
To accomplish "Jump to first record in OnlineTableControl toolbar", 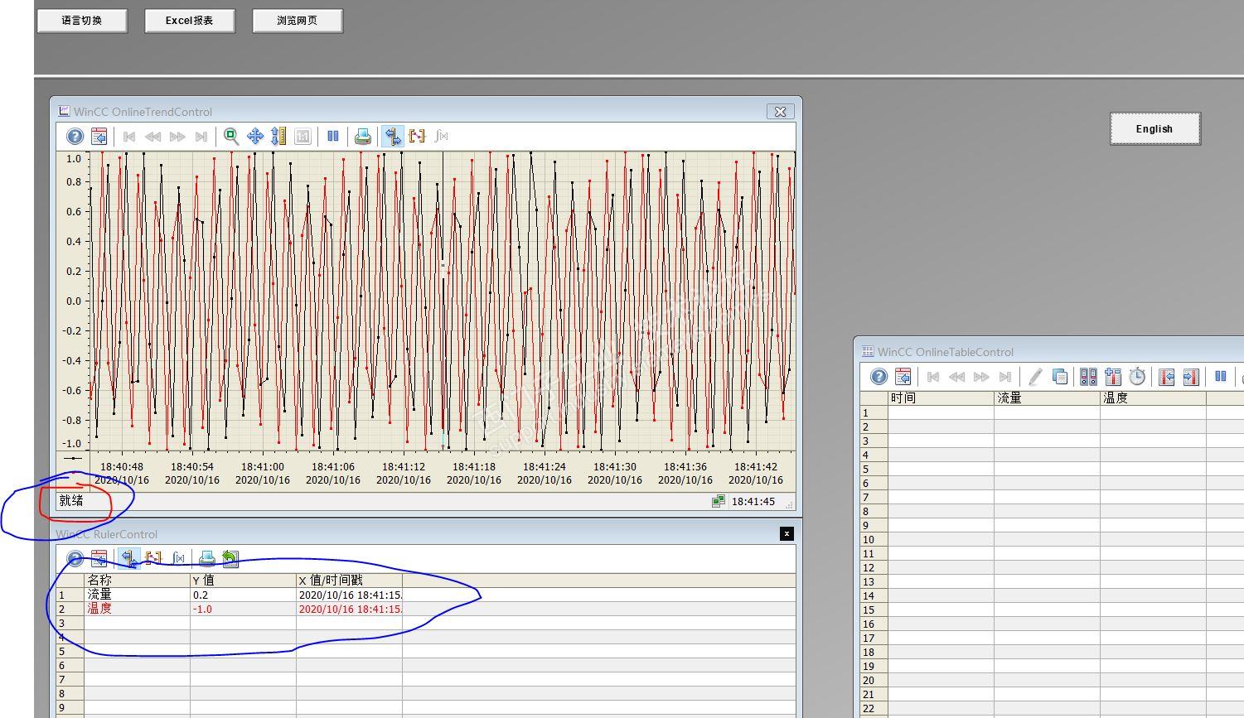I will [x=933, y=377].
